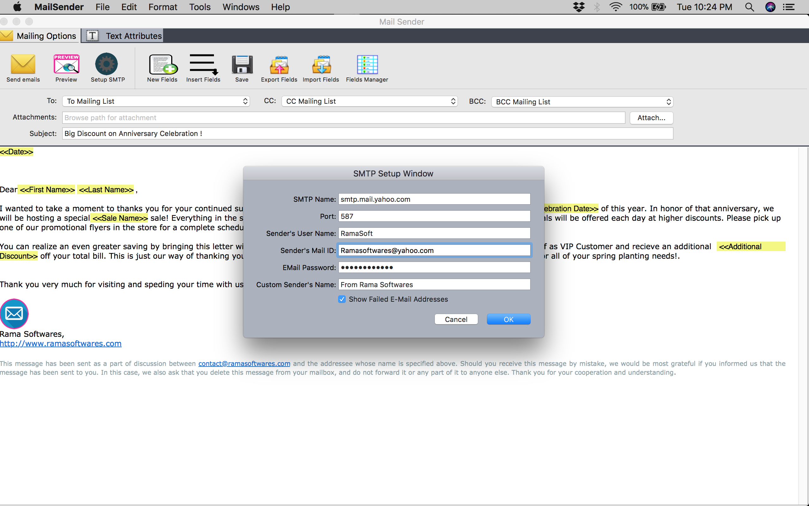Open Setup SMTP gear icon
This screenshot has width=809, height=506.
(x=106, y=64)
